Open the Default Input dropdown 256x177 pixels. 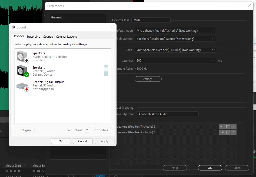175,31
